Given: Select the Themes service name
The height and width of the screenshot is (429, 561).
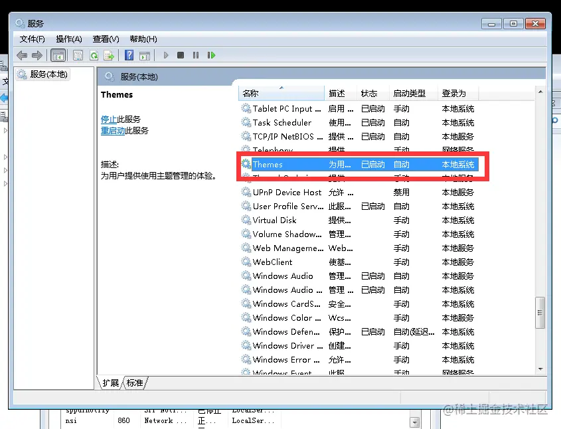Looking at the screenshot, I should (x=268, y=164).
